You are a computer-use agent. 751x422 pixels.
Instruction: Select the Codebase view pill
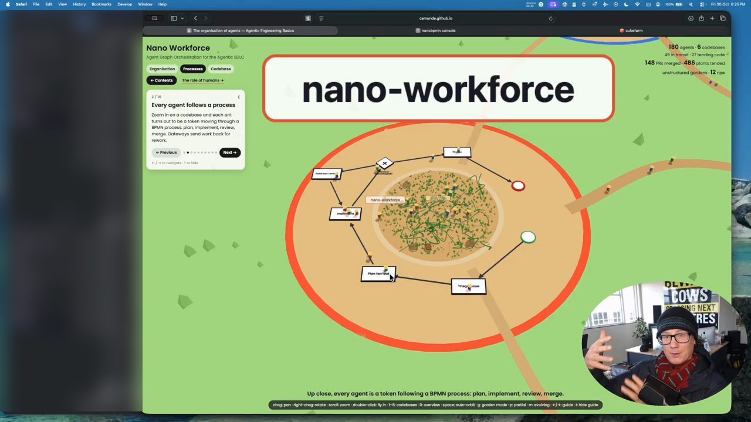(x=221, y=69)
